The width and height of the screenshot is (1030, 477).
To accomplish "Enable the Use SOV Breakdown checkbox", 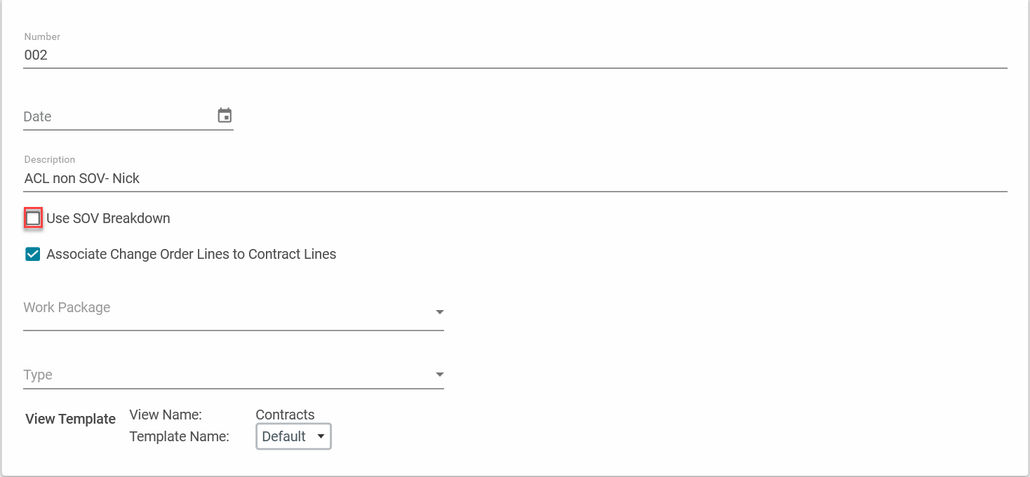I will tap(33, 218).
